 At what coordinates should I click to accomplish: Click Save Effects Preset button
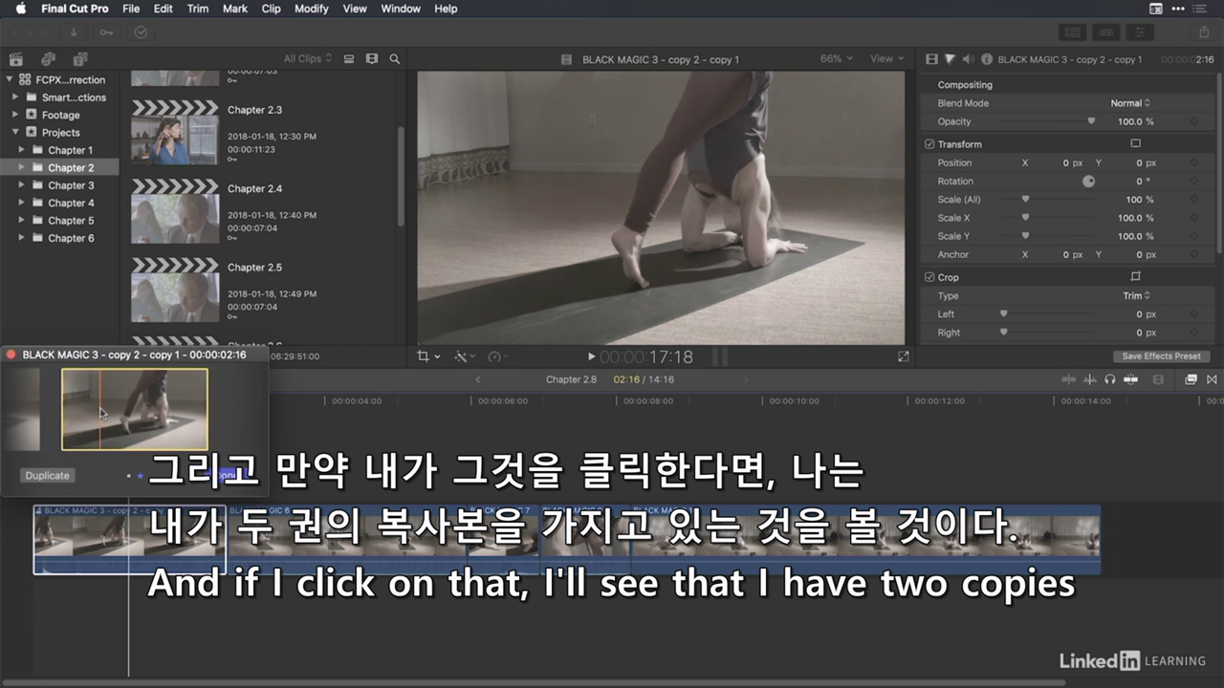[x=1161, y=356]
